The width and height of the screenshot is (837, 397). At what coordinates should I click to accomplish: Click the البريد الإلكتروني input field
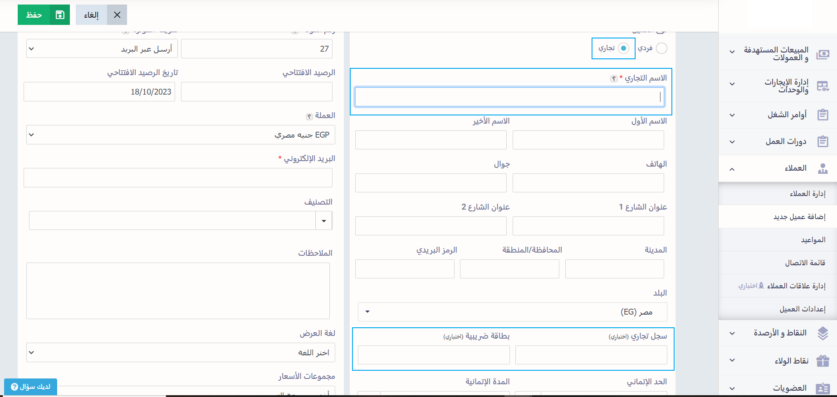coord(178,178)
